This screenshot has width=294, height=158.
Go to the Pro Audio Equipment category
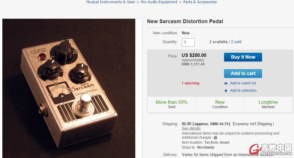click(x=159, y=2)
